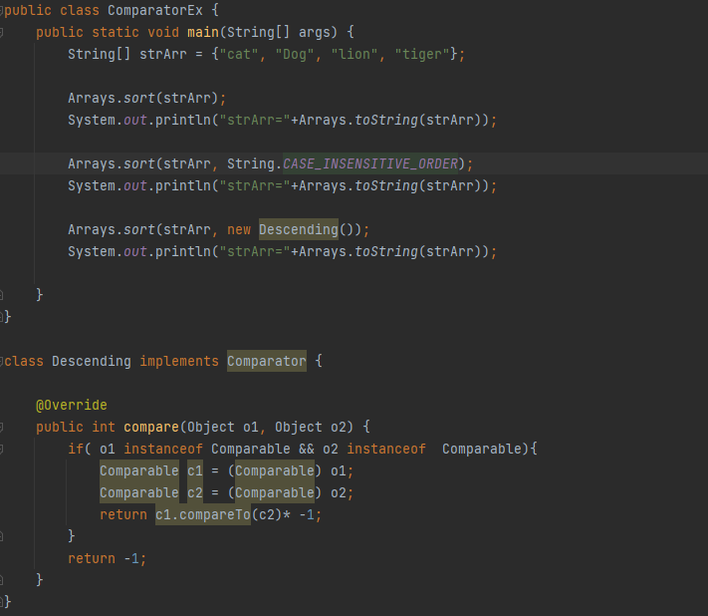Click println on the line after new Descending() sort
708x616 pixels.
[183, 252]
